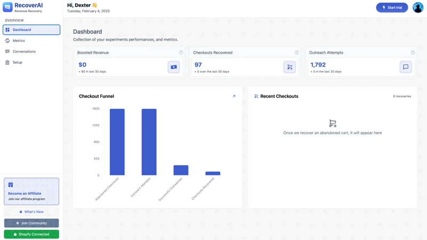Click the Successful Outreaches bar
Screen dimensions: 427x240
181,170
